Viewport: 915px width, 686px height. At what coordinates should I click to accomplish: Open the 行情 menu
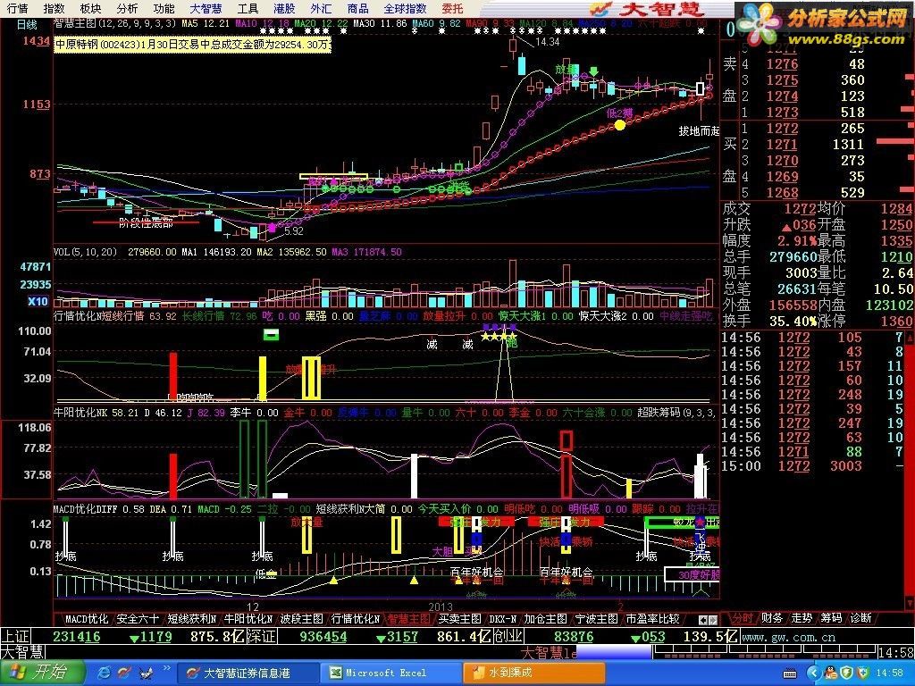coord(17,8)
